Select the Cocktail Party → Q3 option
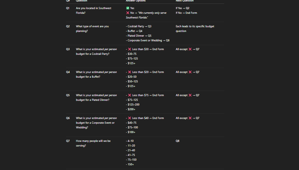The width and height of the screenshot is (299, 170). pos(139,26)
